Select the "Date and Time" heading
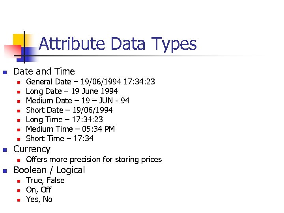 (44, 71)
